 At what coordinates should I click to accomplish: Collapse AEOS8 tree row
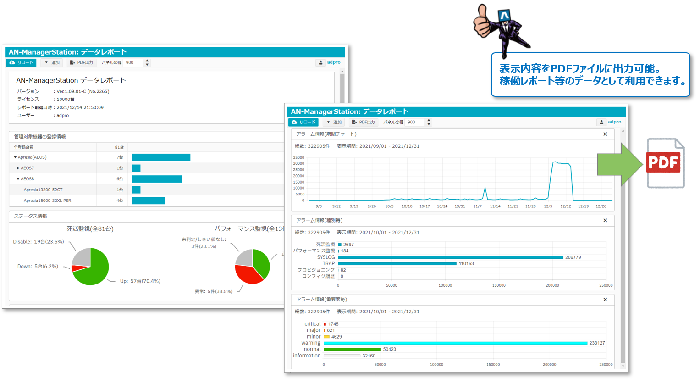click(18, 179)
